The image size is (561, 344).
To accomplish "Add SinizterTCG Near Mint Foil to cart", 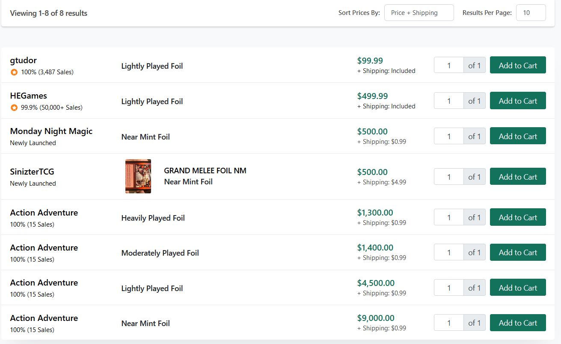I will pyautogui.click(x=517, y=177).
